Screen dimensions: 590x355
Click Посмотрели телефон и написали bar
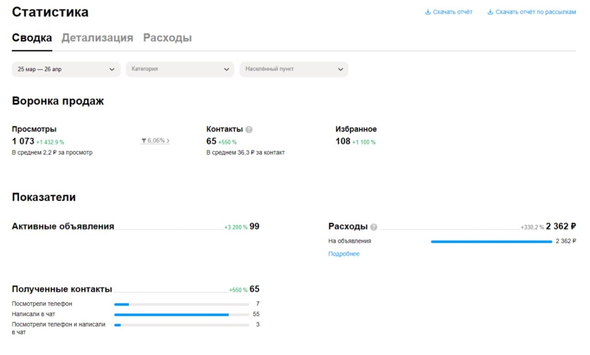pos(181,325)
